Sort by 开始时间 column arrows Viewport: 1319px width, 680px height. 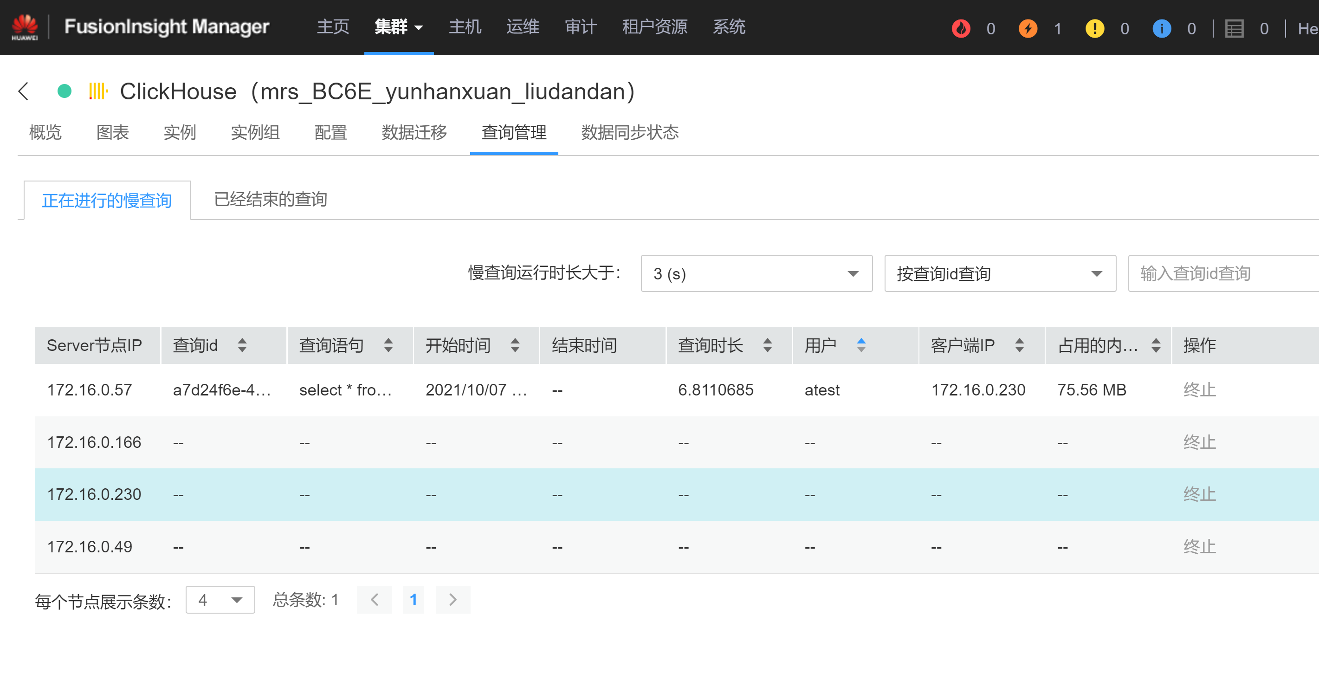pyautogui.click(x=515, y=345)
